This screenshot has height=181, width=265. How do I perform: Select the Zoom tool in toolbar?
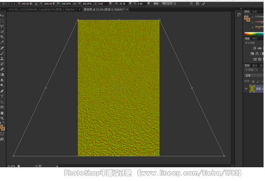pyautogui.click(x=2, y=118)
